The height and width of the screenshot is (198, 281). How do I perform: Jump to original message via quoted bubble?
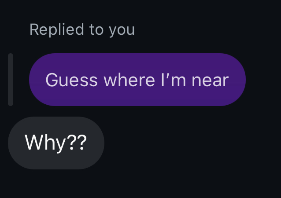(x=137, y=80)
